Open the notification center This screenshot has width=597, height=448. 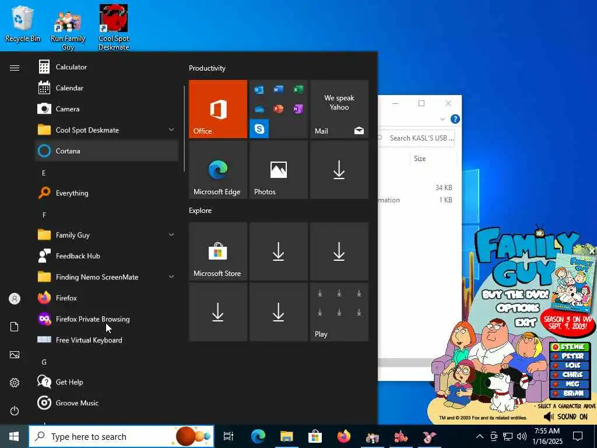point(578,436)
